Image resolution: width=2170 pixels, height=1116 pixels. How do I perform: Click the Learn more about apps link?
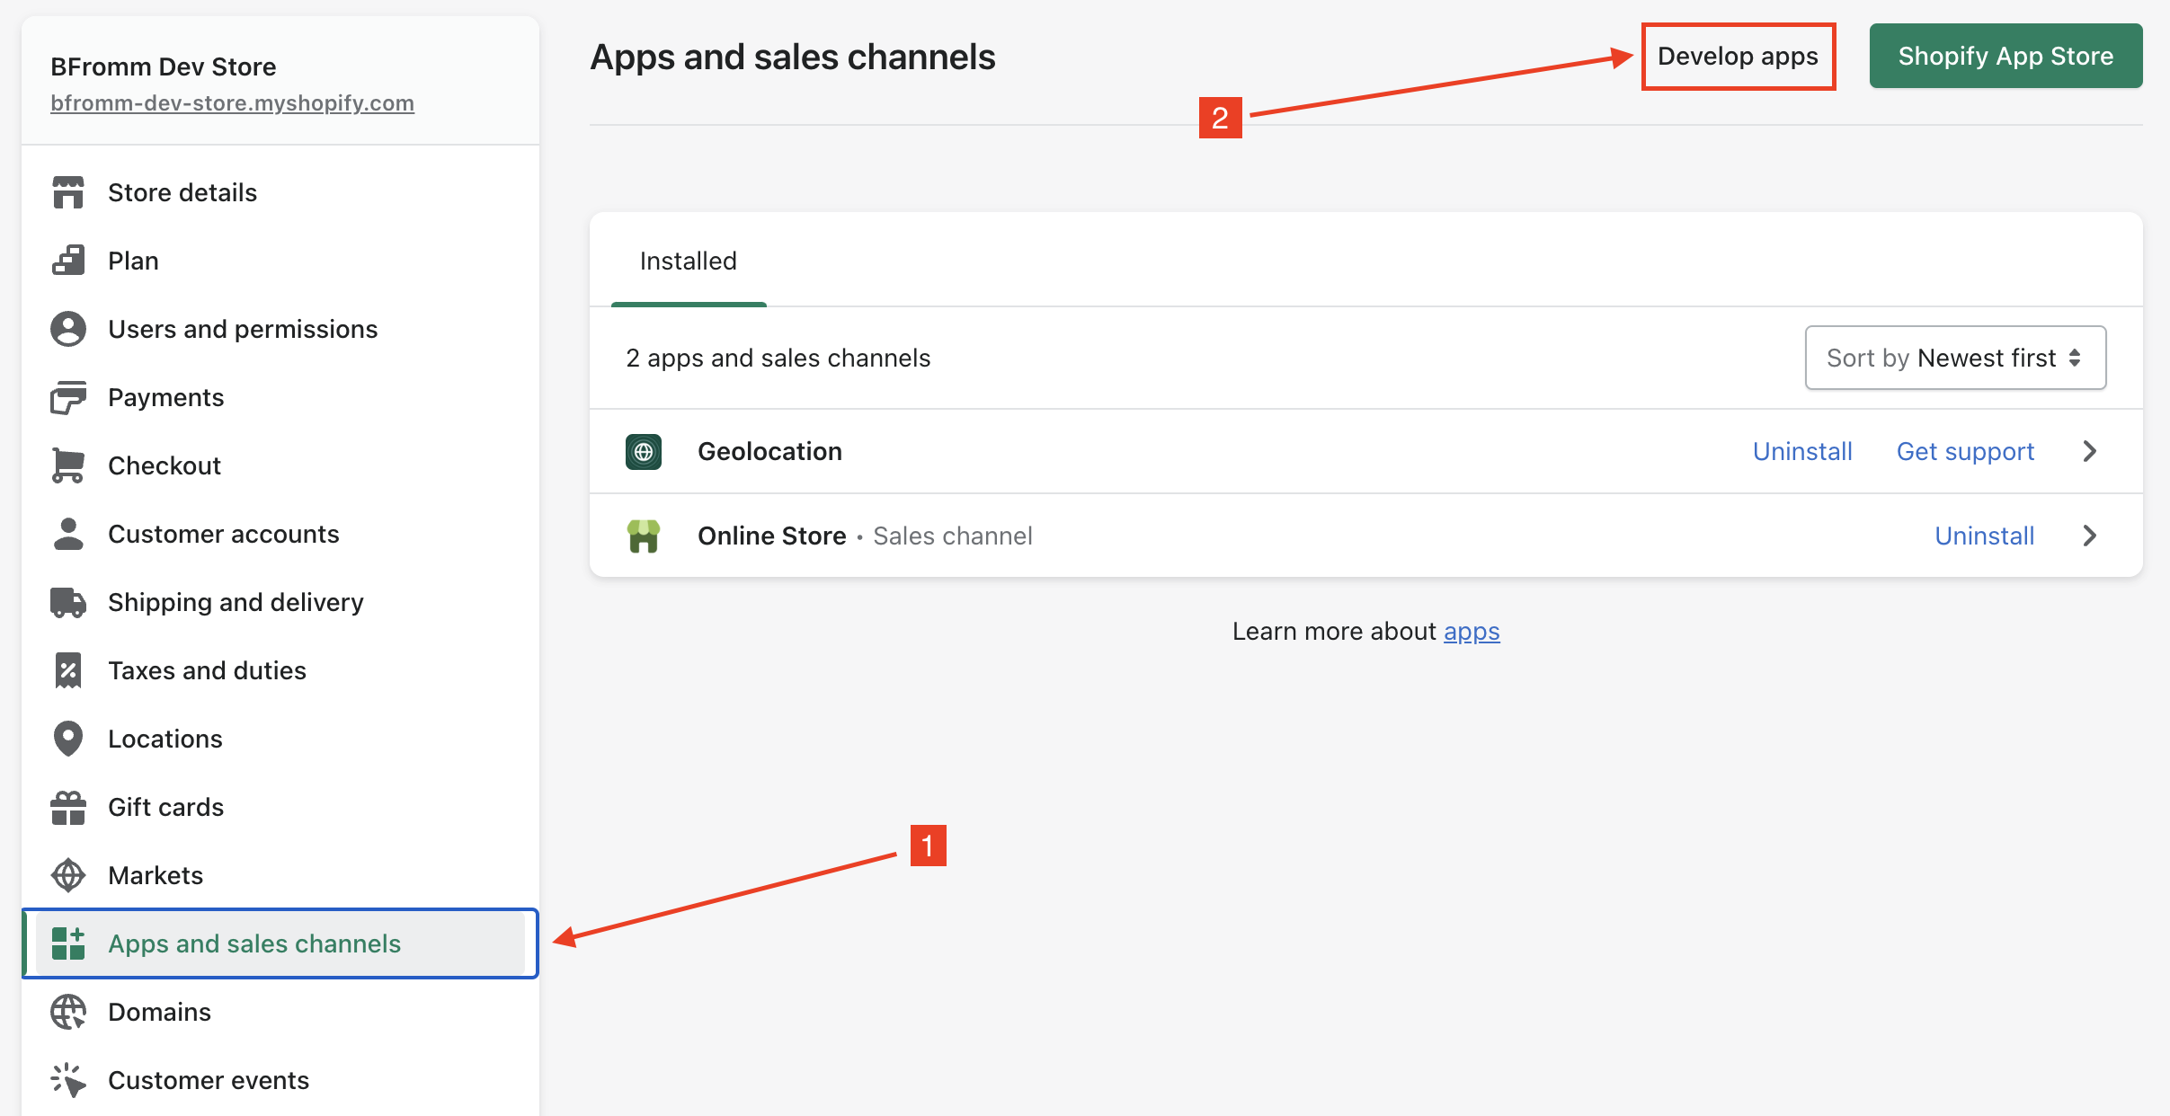pos(1472,629)
